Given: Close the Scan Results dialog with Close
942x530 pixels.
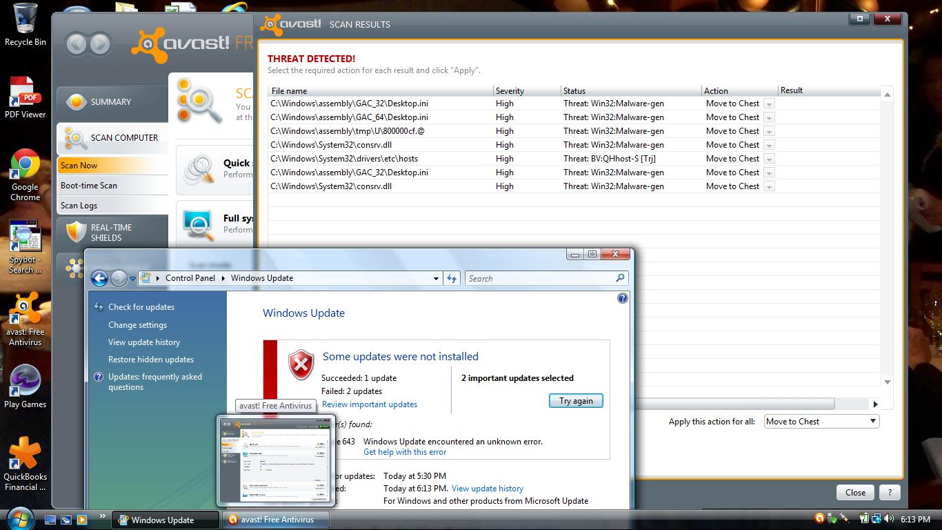Looking at the screenshot, I should 855,493.
